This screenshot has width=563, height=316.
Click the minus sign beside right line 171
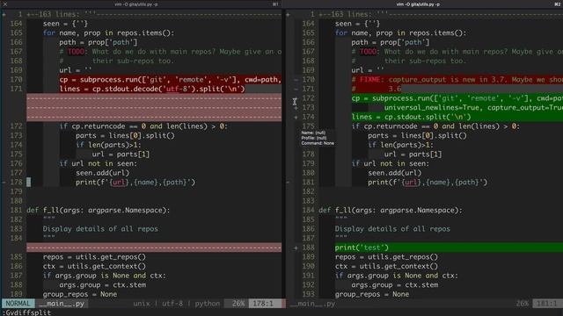(x=296, y=89)
